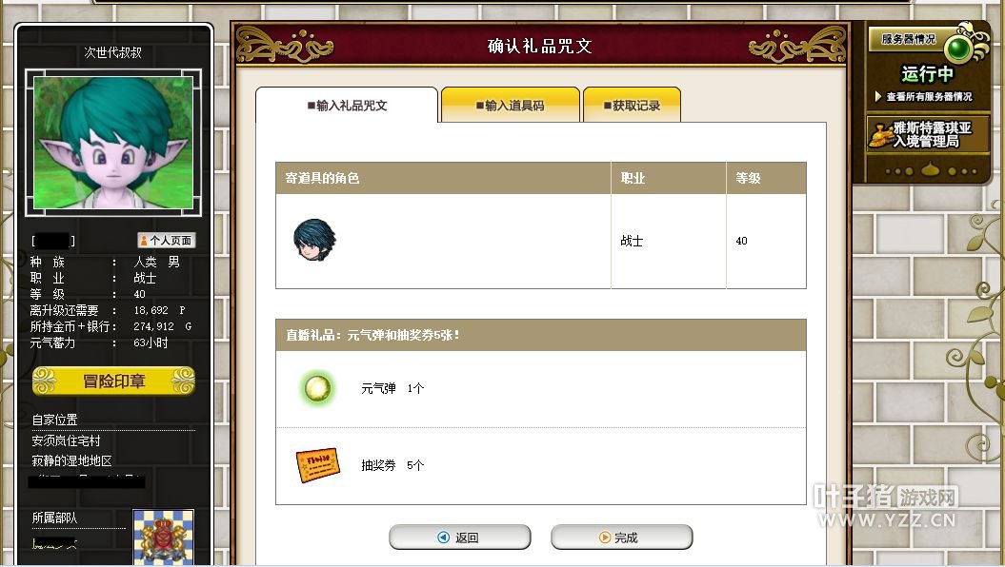Click the slime icon below 入境管理局

tap(931, 170)
